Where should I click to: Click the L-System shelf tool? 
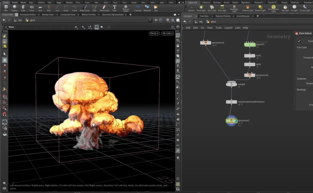click(138, 7)
